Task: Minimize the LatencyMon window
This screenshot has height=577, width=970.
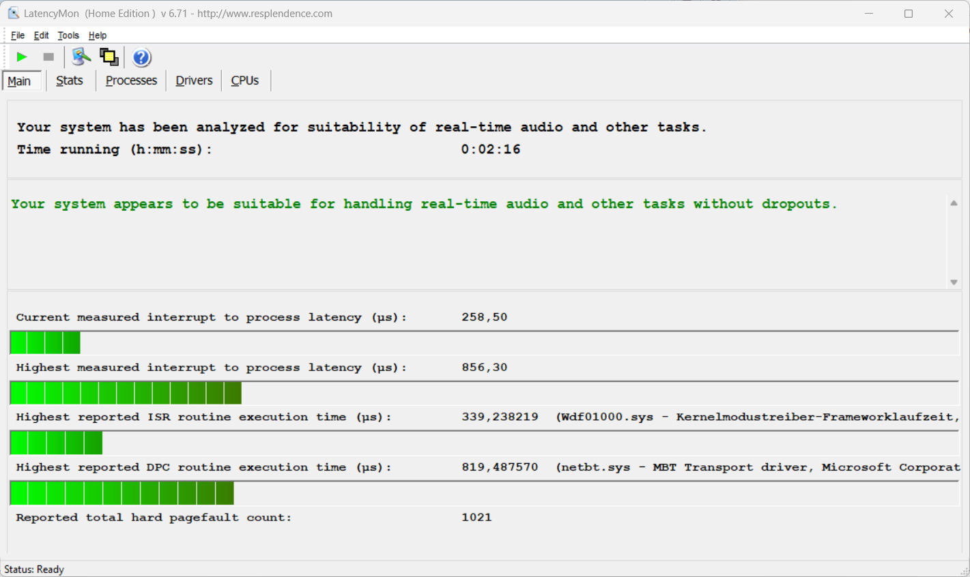Action: (x=869, y=14)
